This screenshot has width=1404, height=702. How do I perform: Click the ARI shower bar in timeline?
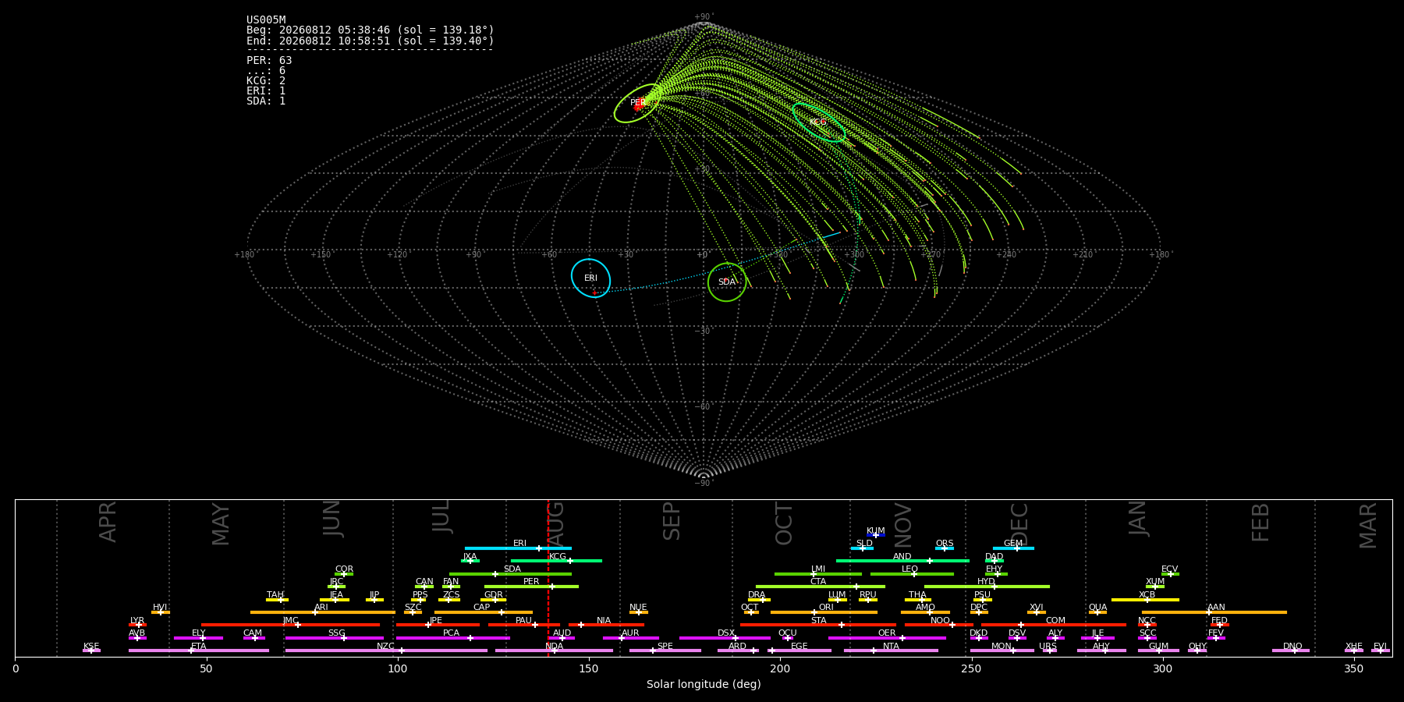323,612
